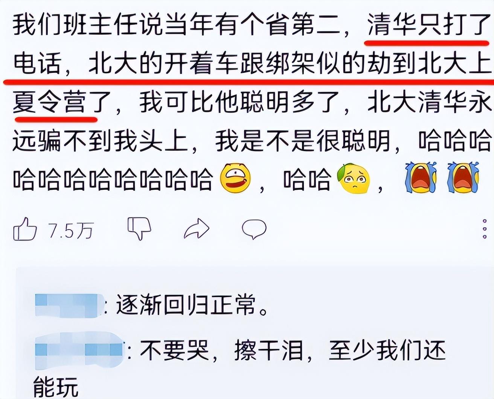Tap the second crying face emoji
Screen dimensions: 494x399
tap(463, 178)
